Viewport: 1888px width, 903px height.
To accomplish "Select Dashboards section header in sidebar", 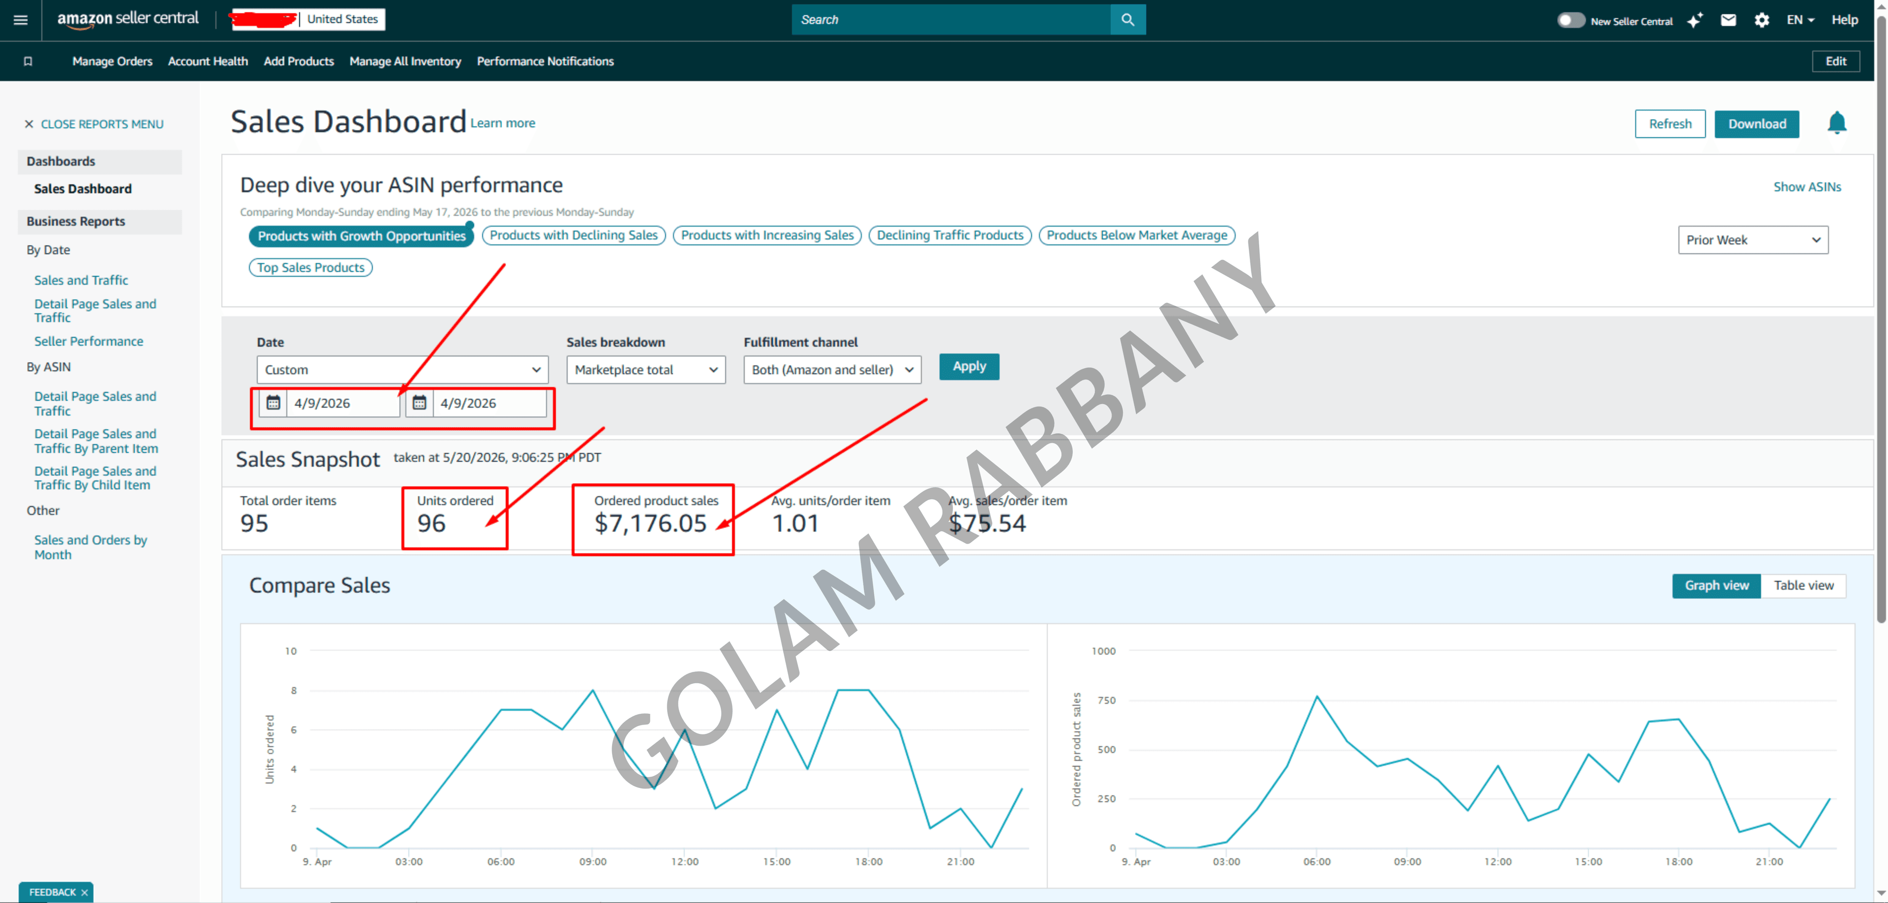I will [100, 161].
